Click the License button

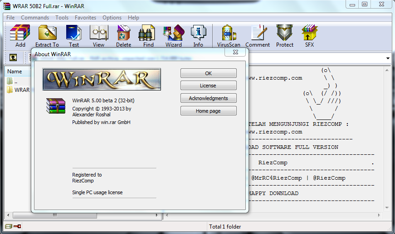point(208,86)
